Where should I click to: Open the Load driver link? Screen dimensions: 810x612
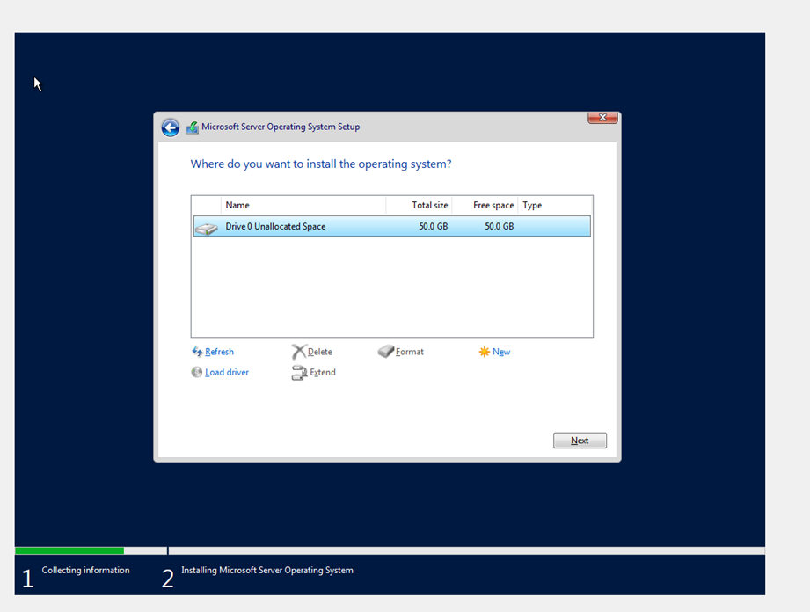coord(227,371)
